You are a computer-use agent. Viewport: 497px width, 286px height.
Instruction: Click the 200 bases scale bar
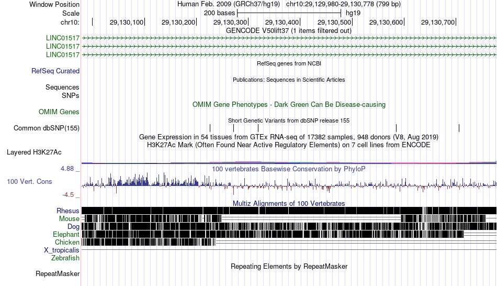click(x=289, y=13)
